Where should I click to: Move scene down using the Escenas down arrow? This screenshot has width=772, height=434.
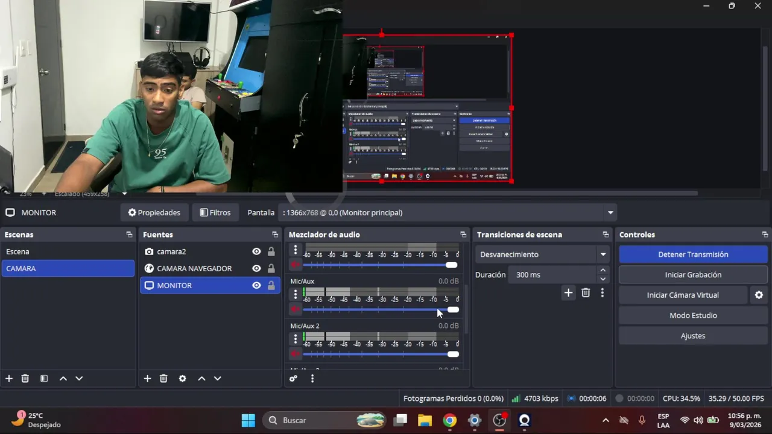(79, 379)
